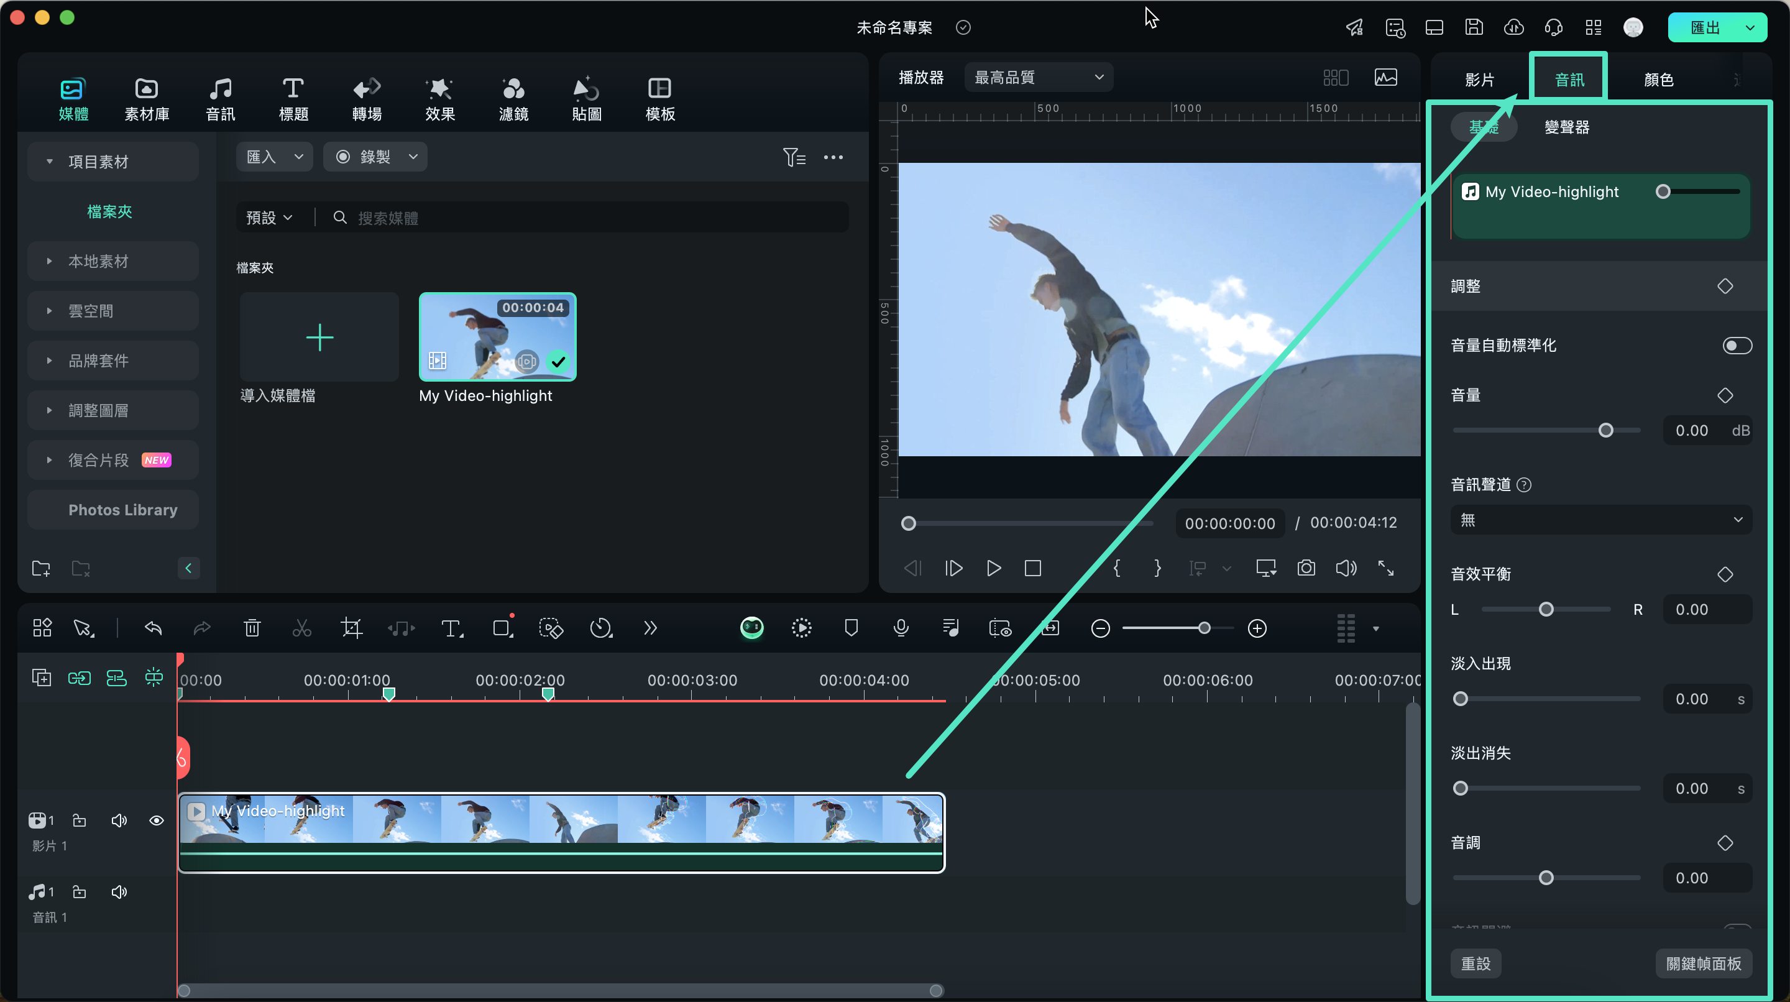1790x1002 pixels.
Task: Toggle the 音量 keyframe diamond
Action: (x=1724, y=395)
